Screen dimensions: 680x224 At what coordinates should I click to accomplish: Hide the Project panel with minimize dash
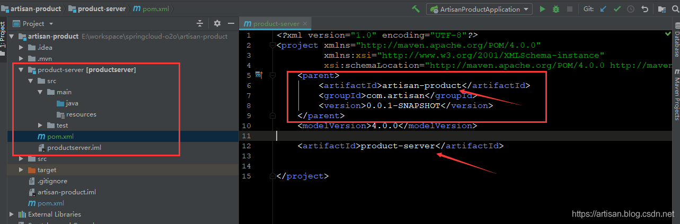(x=231, y=24)
